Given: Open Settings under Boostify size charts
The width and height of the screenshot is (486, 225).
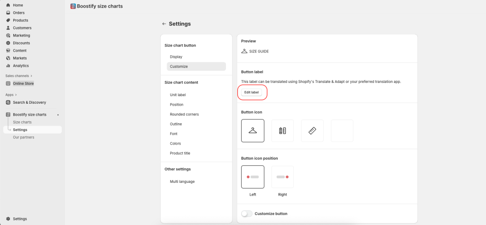Looking at the screenshot, I should pos(33,130).
